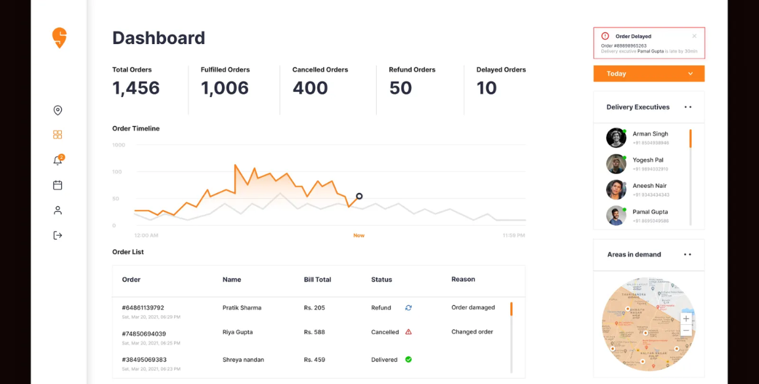This screenshot has width=759, height=384.
Task: Click the Changed order reason
Action: 472,331
